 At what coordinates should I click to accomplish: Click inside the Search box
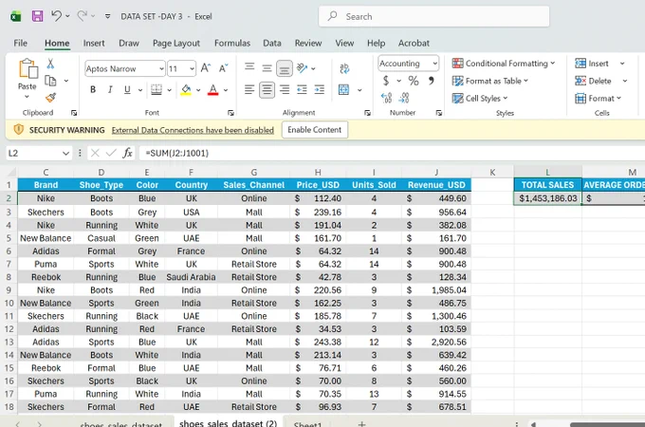(x=434, y=16)
